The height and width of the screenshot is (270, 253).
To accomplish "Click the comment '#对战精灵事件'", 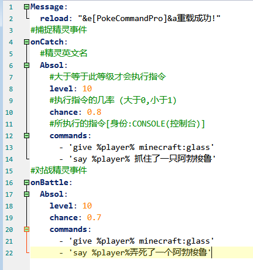I will pyautogui.click(x=59, y=170).
